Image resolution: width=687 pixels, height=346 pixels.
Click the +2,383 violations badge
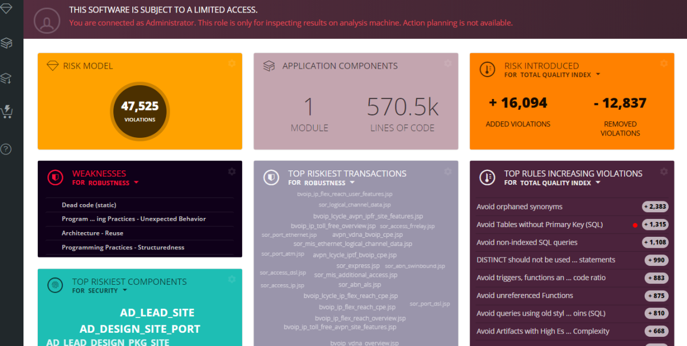pyautogui.click(x=655, y=207)
